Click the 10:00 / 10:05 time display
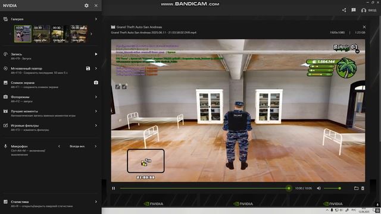This screenshot has height=214, width=381. pyautogui.click(x=303, y=188)
